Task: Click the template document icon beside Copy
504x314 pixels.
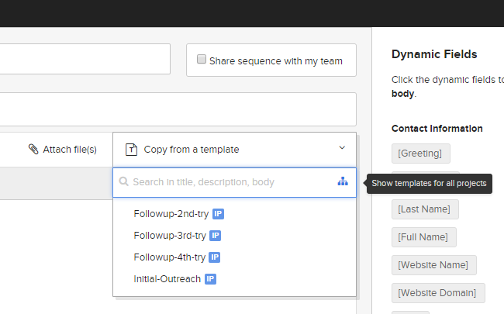Action: (x=132, y=150)
